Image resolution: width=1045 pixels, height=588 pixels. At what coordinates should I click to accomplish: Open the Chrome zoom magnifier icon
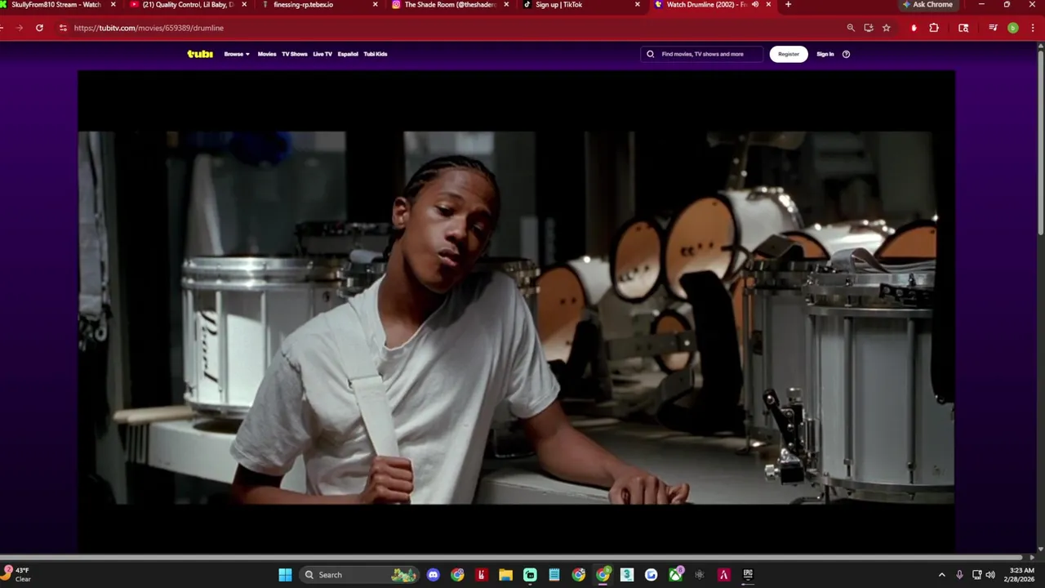point(851,28)
